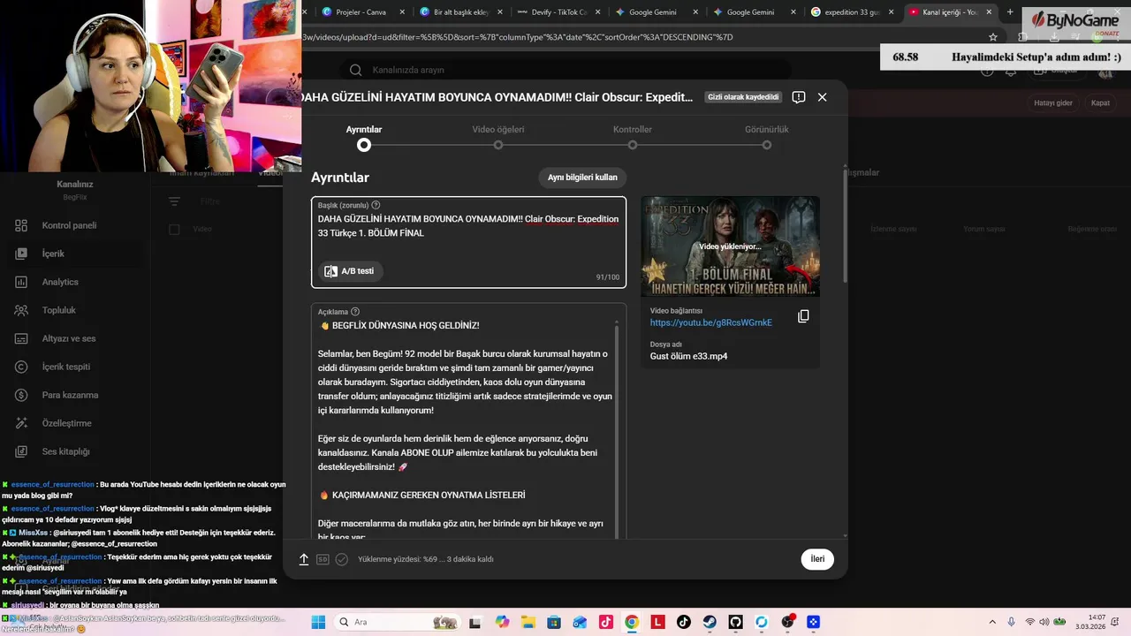Switch to first Google Gemini tab
Screen dimensions: 1131x636
coord(657,11)
